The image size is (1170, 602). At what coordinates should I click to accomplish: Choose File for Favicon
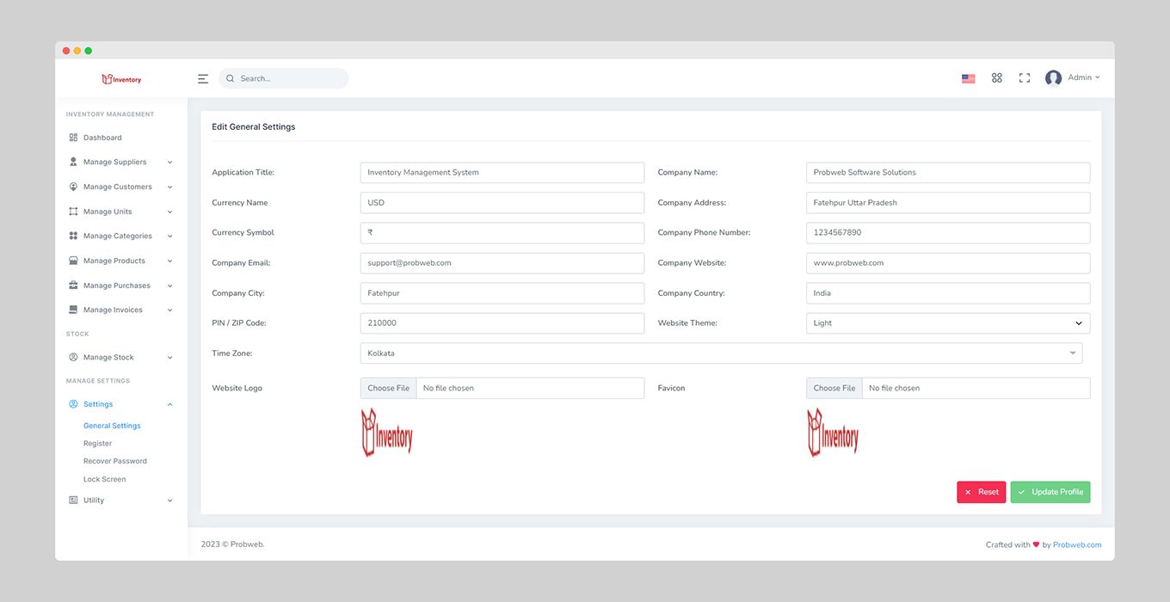click(x=834, y=388)
